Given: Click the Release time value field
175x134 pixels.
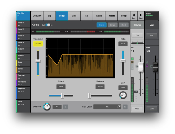Looking at the screenshot, I should coord(100,87).
